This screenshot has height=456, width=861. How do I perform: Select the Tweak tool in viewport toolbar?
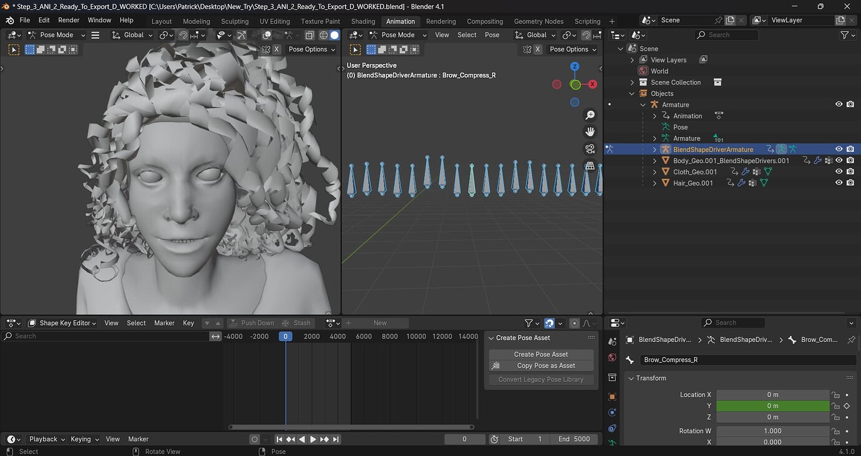(13, 49)
